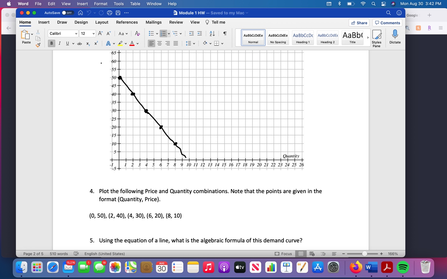Open the Styles Pane

coord(377,38)
